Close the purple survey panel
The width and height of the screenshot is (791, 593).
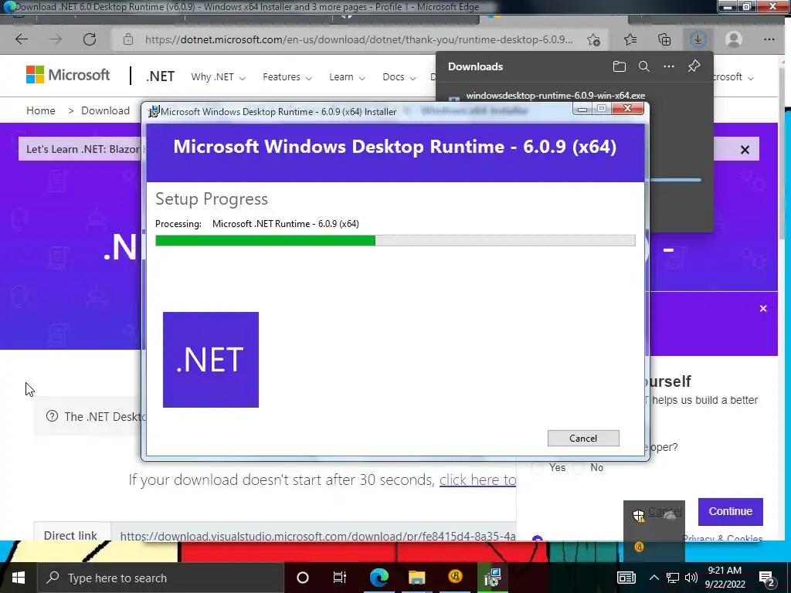763,309
